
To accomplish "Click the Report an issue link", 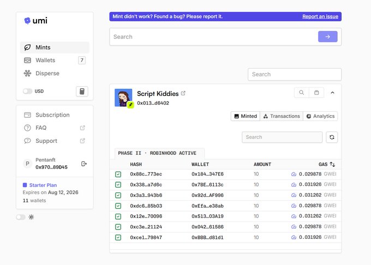I will (320, 16).
